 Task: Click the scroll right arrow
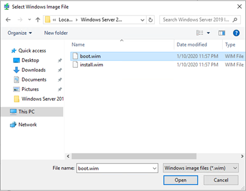pos(242,156)
